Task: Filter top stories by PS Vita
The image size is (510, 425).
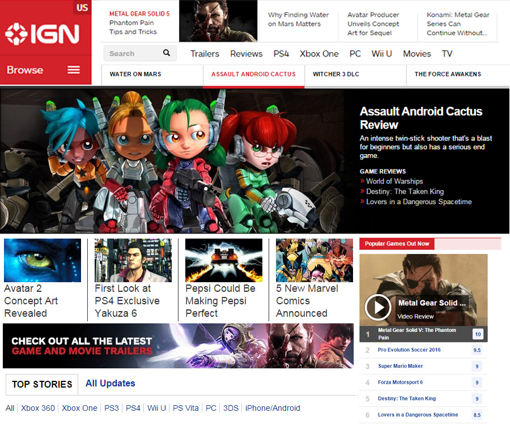Action: point(186,408)
